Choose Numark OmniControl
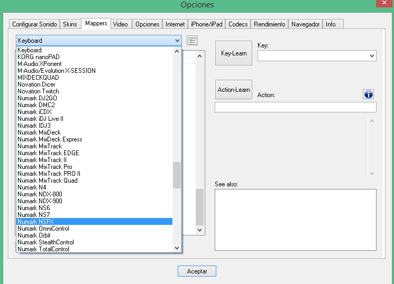The image size is (394, 284). [95, 229]
